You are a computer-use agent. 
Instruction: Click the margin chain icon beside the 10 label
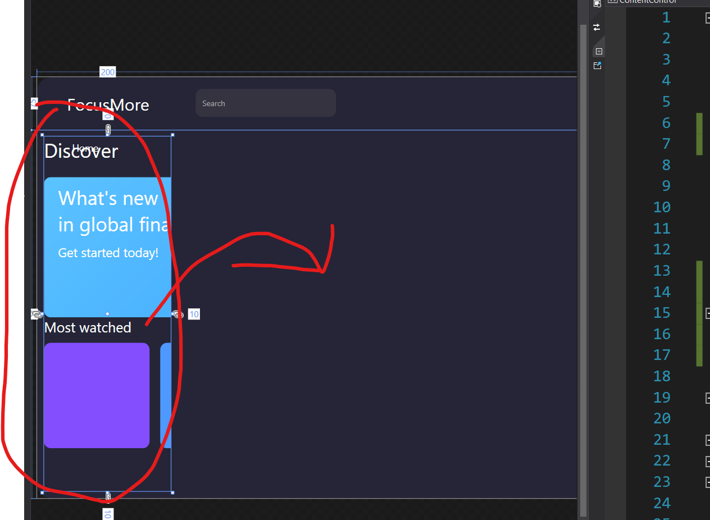178,314
